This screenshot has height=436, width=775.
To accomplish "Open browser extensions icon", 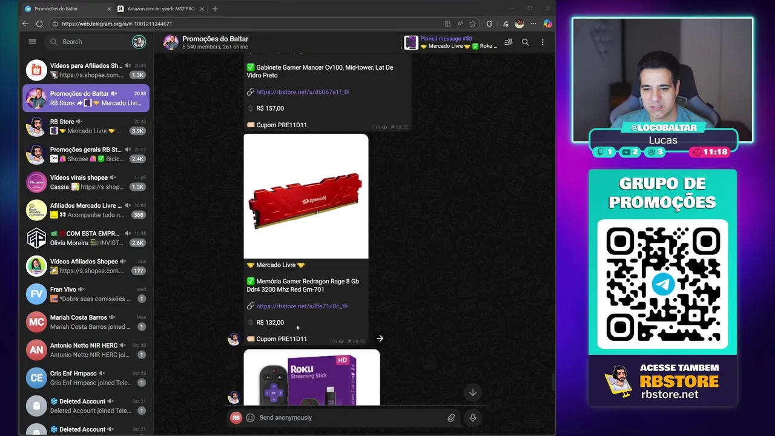I will (489, 24).
